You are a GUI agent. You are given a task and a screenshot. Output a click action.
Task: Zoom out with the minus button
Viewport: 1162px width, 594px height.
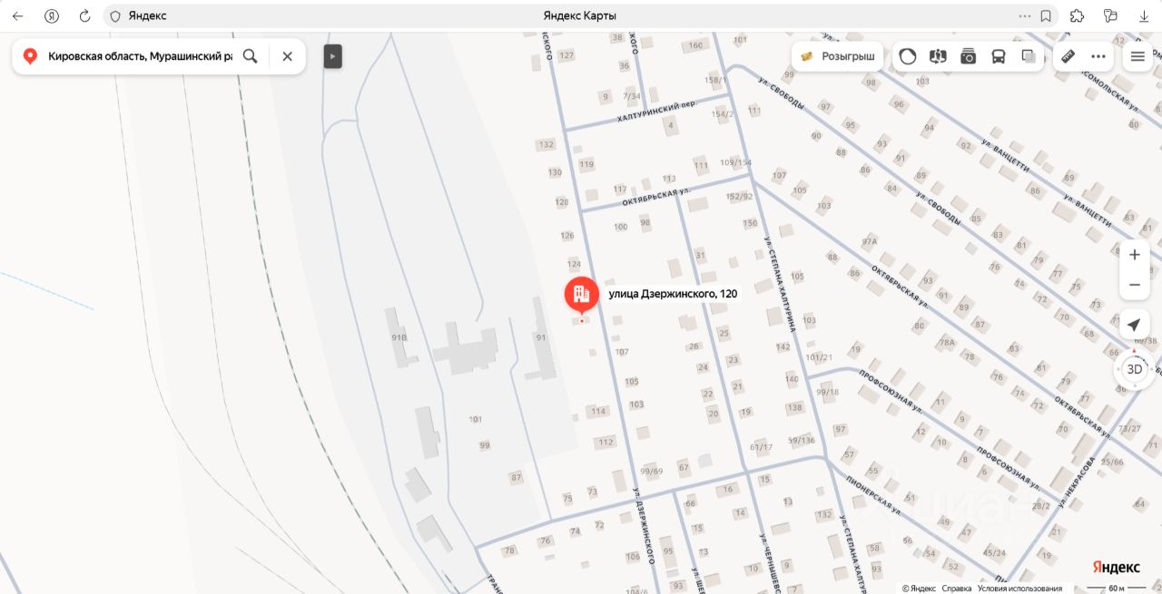[x=1134, y=285]
